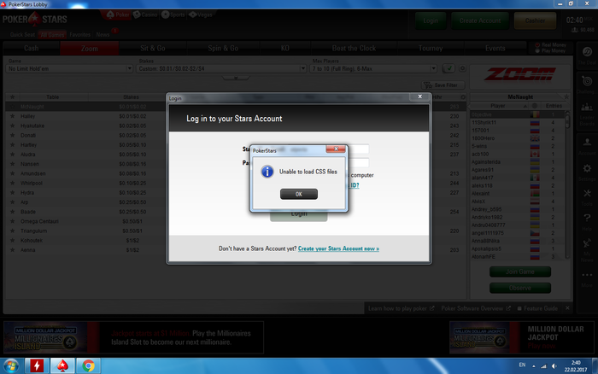Click the star icon for Aenna table

pos(13,250)
